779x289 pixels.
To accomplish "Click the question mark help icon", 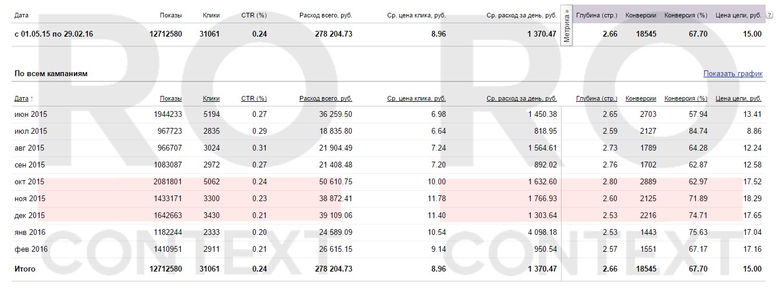I will 770,15.
